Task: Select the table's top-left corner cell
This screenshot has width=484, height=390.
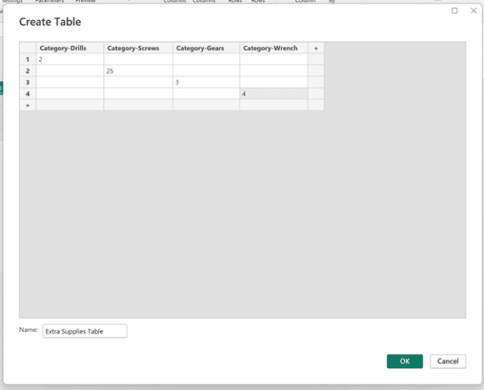Action: click(27, 48)
